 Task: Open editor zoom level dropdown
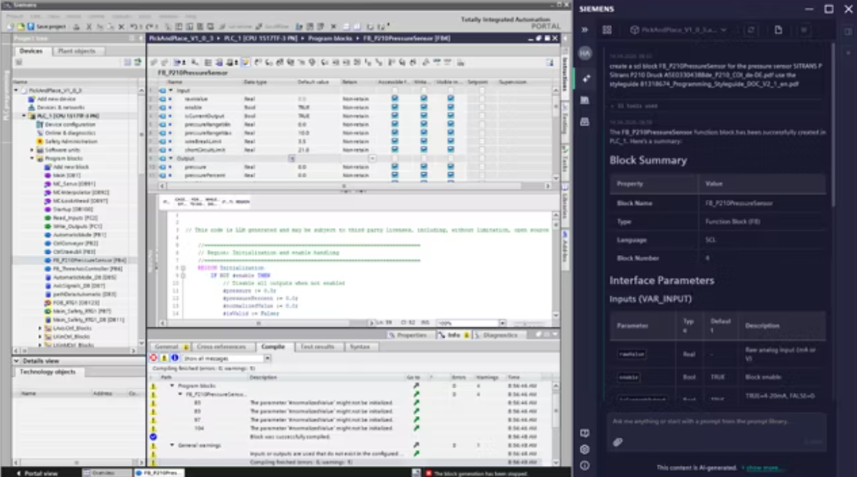(x=502, y=323)
